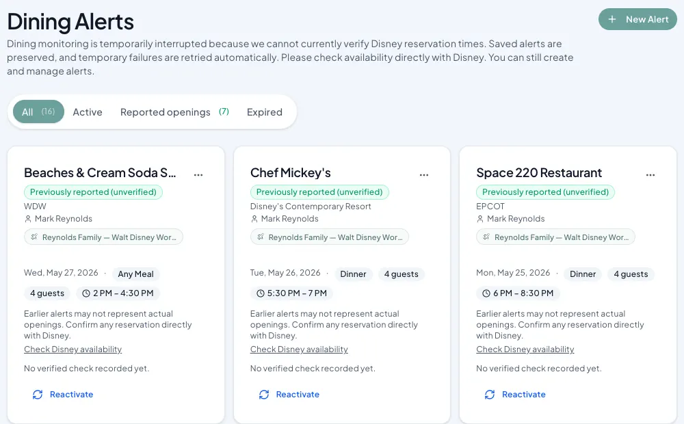Open the Reported openings tab
The image size is (684, 424).
click(x=174, y=112)
